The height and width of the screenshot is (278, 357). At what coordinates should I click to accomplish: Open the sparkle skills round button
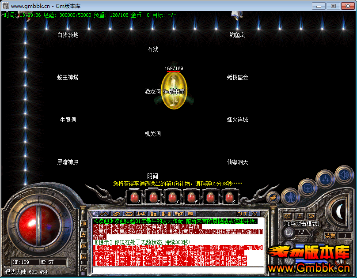click(x=325, y=179)
